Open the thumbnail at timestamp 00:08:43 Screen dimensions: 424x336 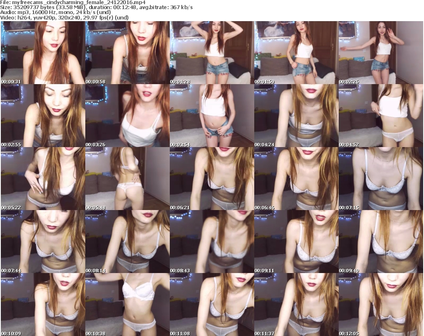pos(212,242)
